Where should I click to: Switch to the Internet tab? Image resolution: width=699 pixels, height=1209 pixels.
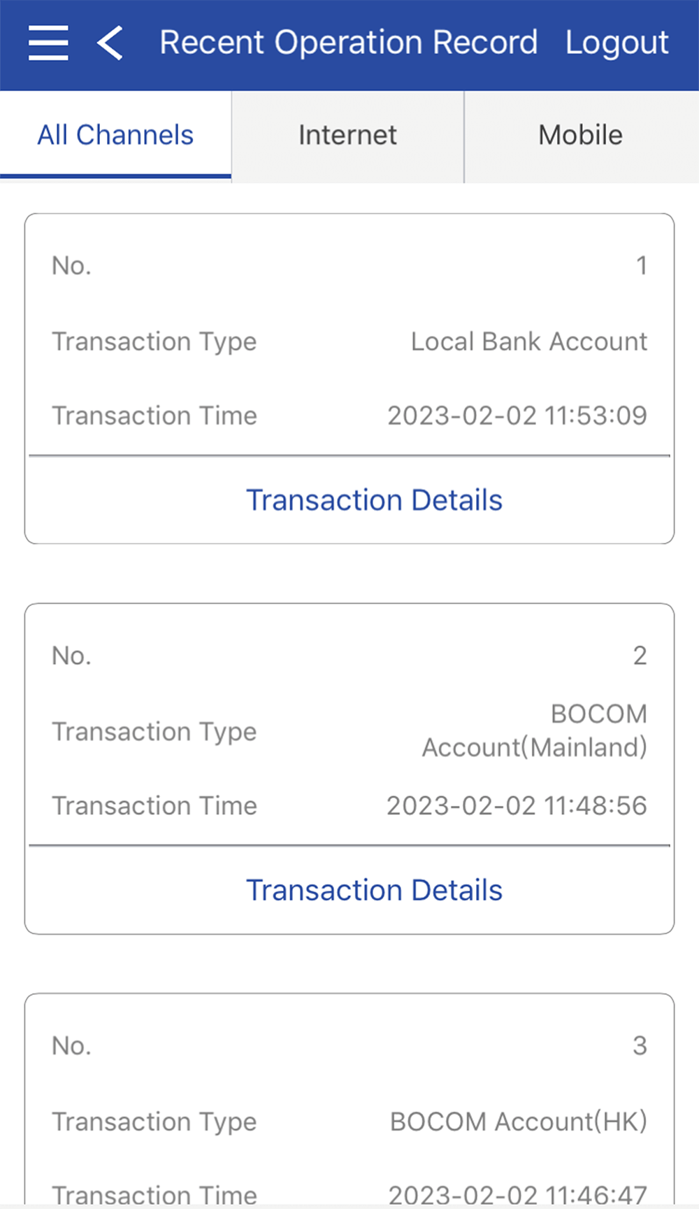click(347, 135)
